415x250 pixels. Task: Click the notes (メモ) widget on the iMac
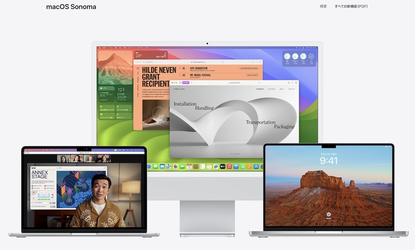click(107, 94)
